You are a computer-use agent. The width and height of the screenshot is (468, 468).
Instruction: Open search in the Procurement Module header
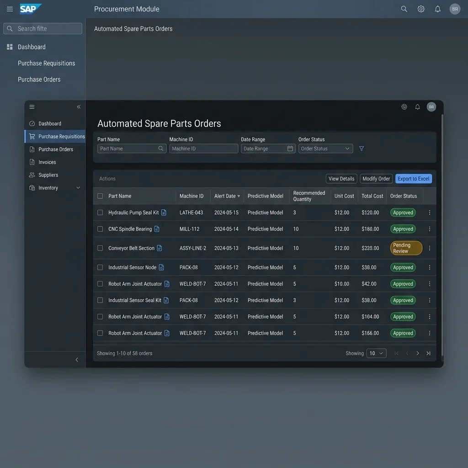pos(404,9)
